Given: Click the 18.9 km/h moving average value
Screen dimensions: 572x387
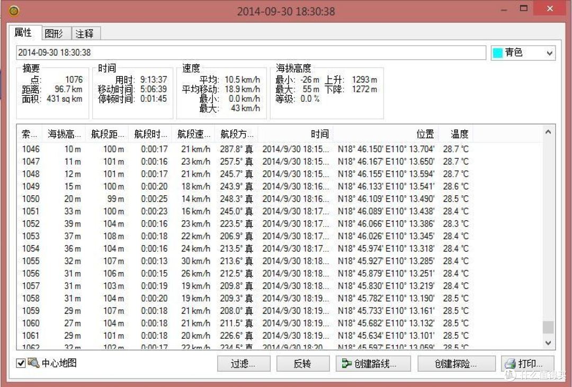Looking at the screenshot, I should pyautogui.click(x=242, y=89).
